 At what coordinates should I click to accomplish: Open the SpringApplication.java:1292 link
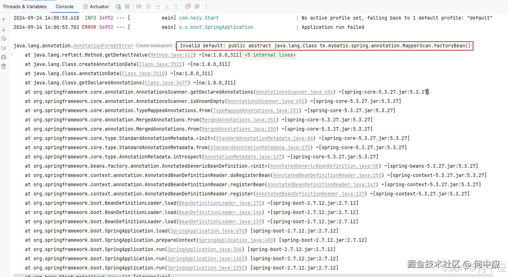point(206,268)
